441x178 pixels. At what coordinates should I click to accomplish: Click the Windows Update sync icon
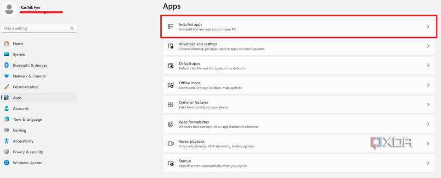[6, 163]
